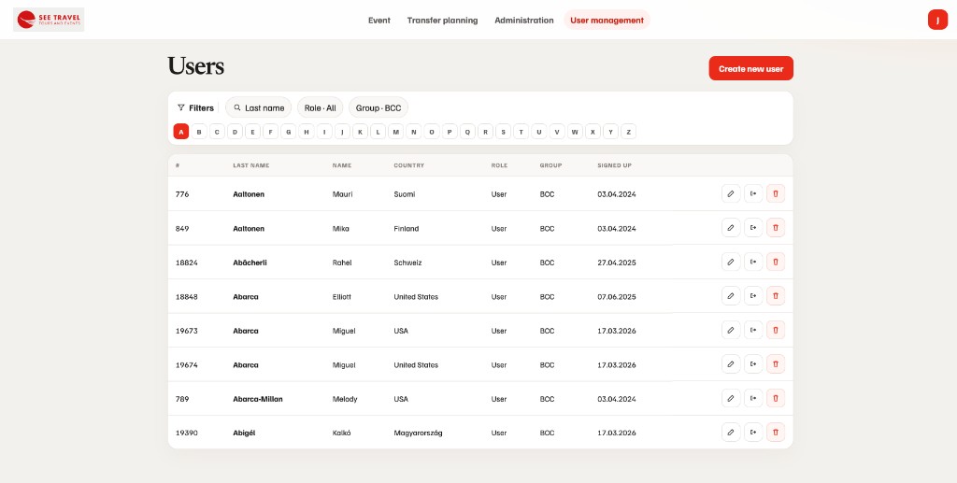The height and width of the screenshot is (483, 957).
Task: Filter users by letter T
Action: coord(521,131)
